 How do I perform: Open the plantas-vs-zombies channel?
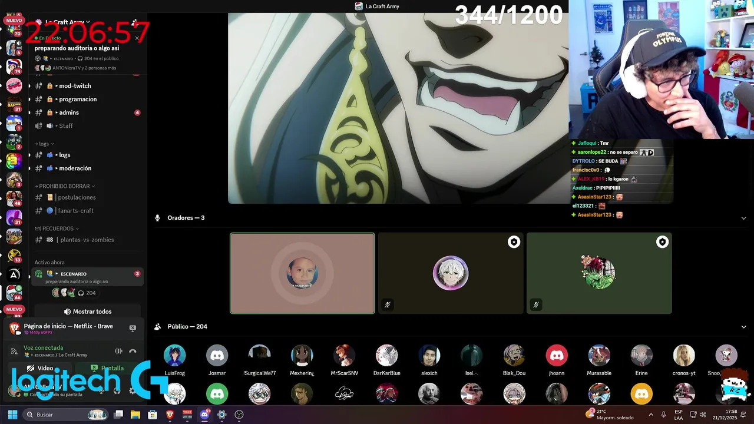(86, 240)
